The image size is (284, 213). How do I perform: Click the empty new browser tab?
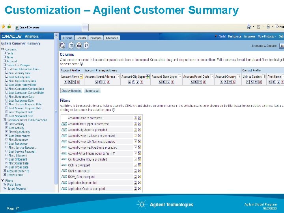[85, 27]
